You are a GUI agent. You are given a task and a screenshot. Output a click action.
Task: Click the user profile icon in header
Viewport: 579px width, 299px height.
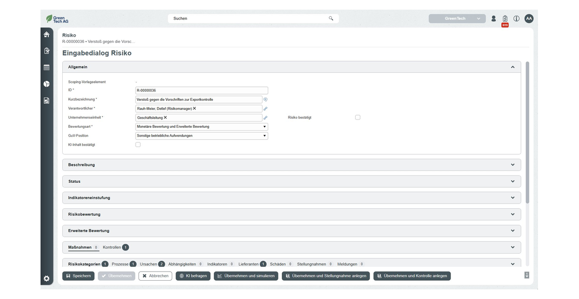(494, 19)
